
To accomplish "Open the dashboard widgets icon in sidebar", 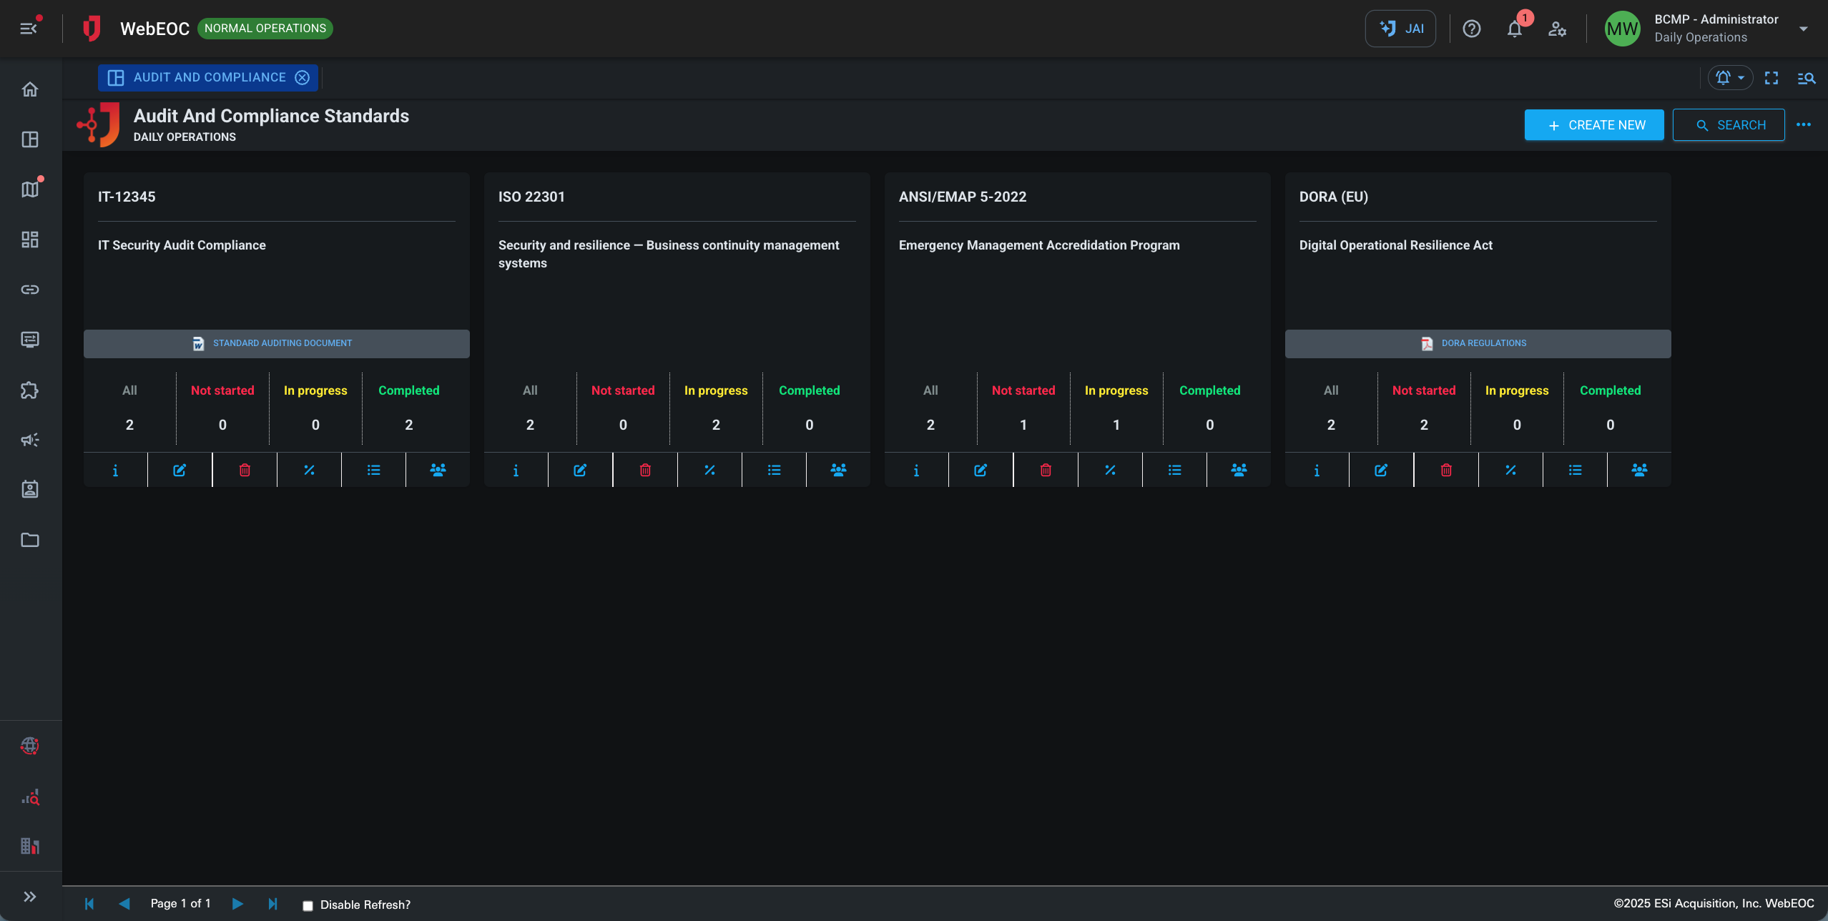I will click(x=29, y=240).
